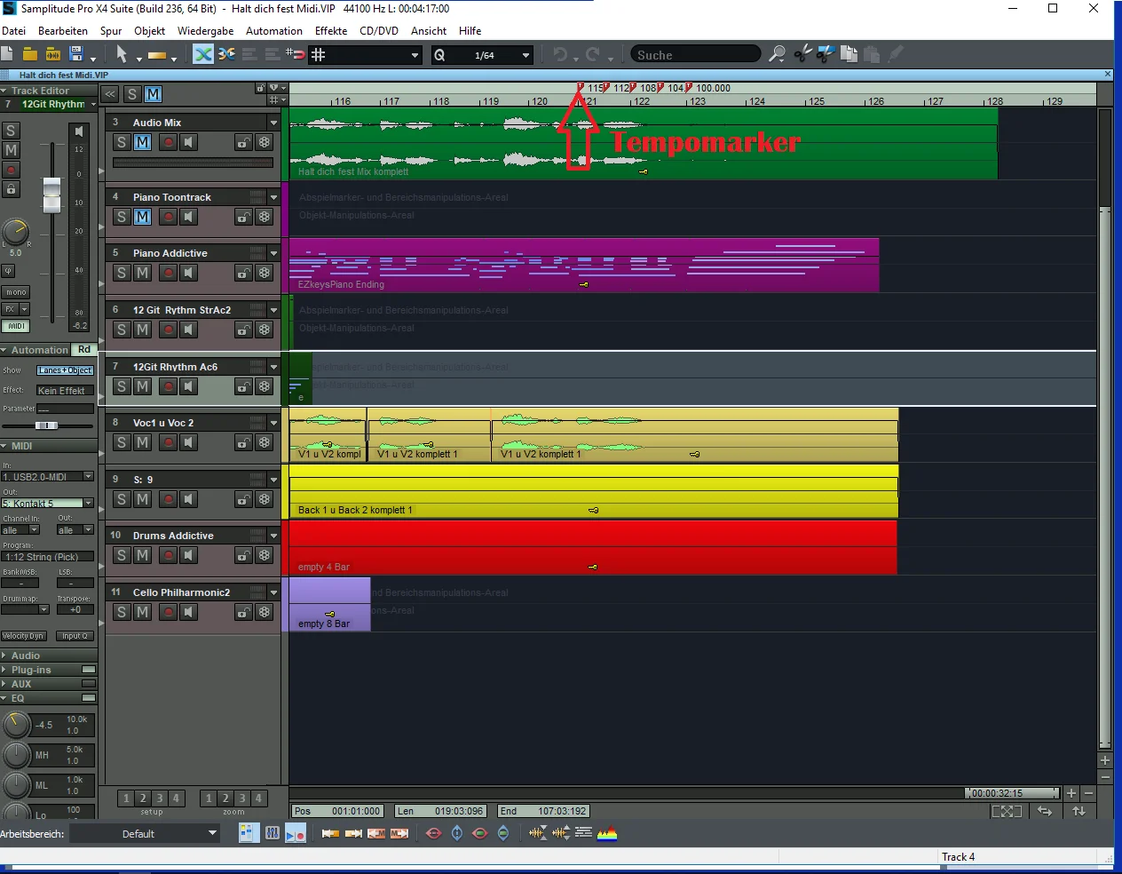This screenshot has height=874, width=1122.
Task: Select the mouse pointer tool in toolbar
Action: coord(122,55)
